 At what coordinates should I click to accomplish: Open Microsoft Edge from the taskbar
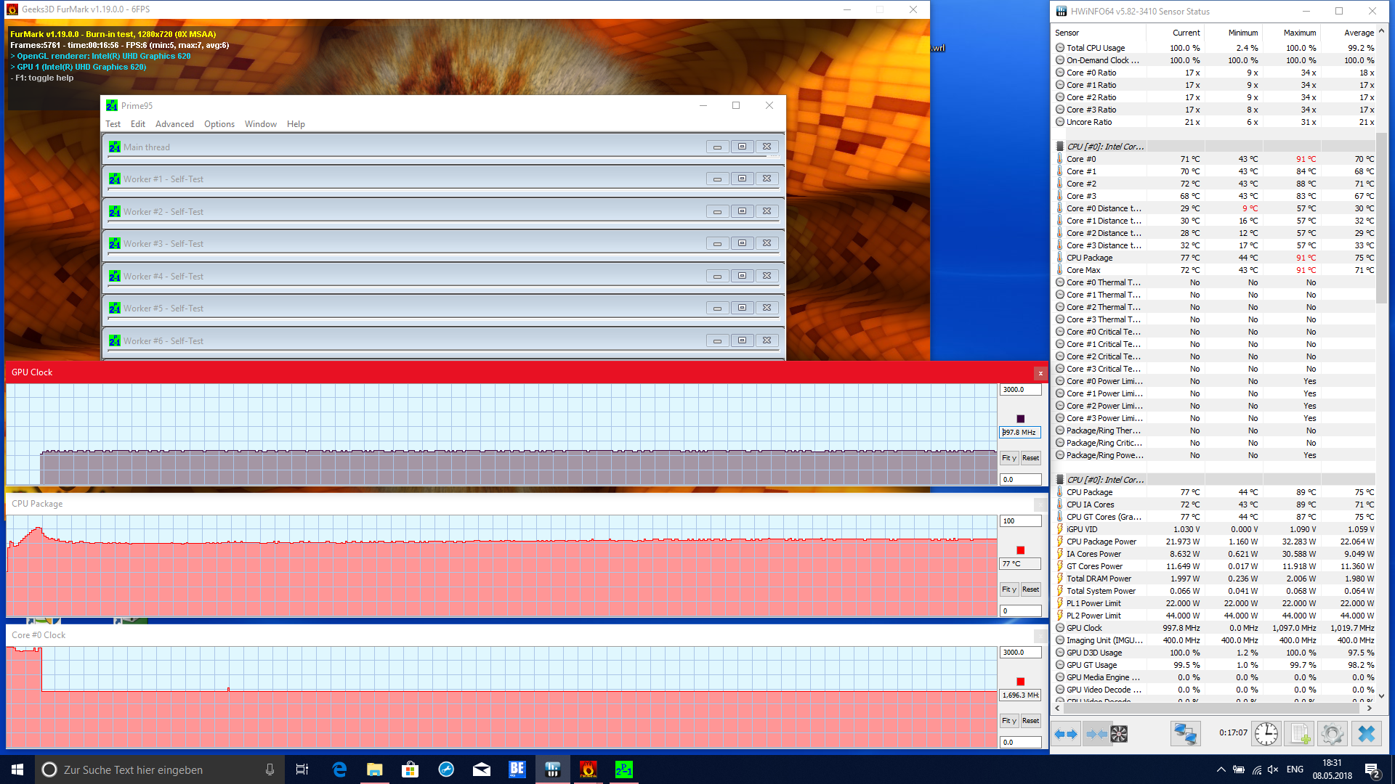click(x=339, y=769)
